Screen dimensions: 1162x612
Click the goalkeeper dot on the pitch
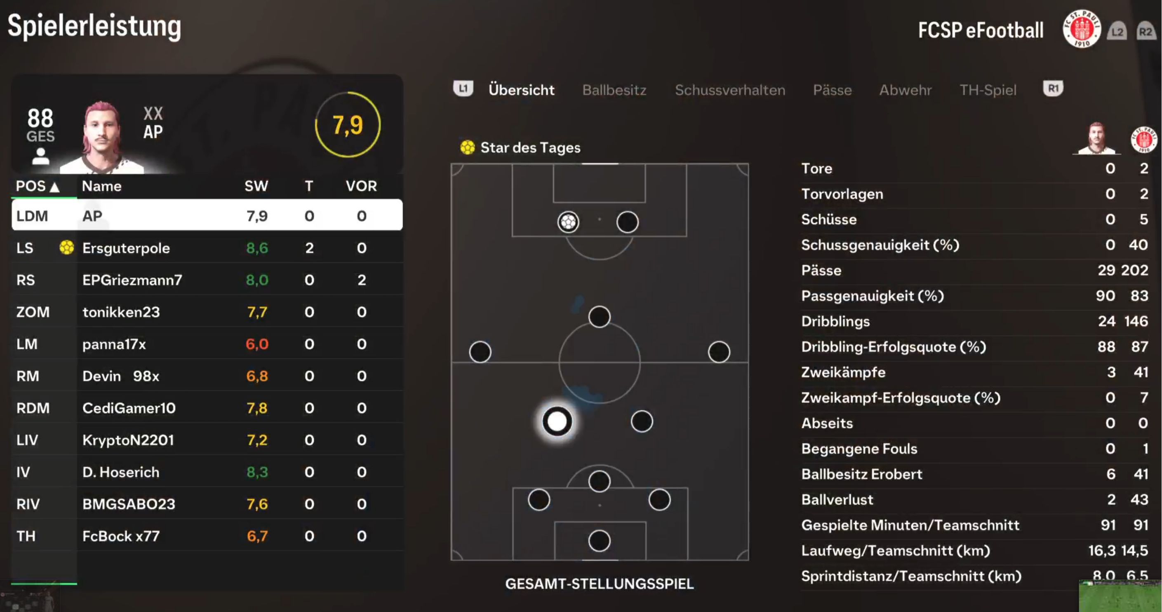pos(599,540)
